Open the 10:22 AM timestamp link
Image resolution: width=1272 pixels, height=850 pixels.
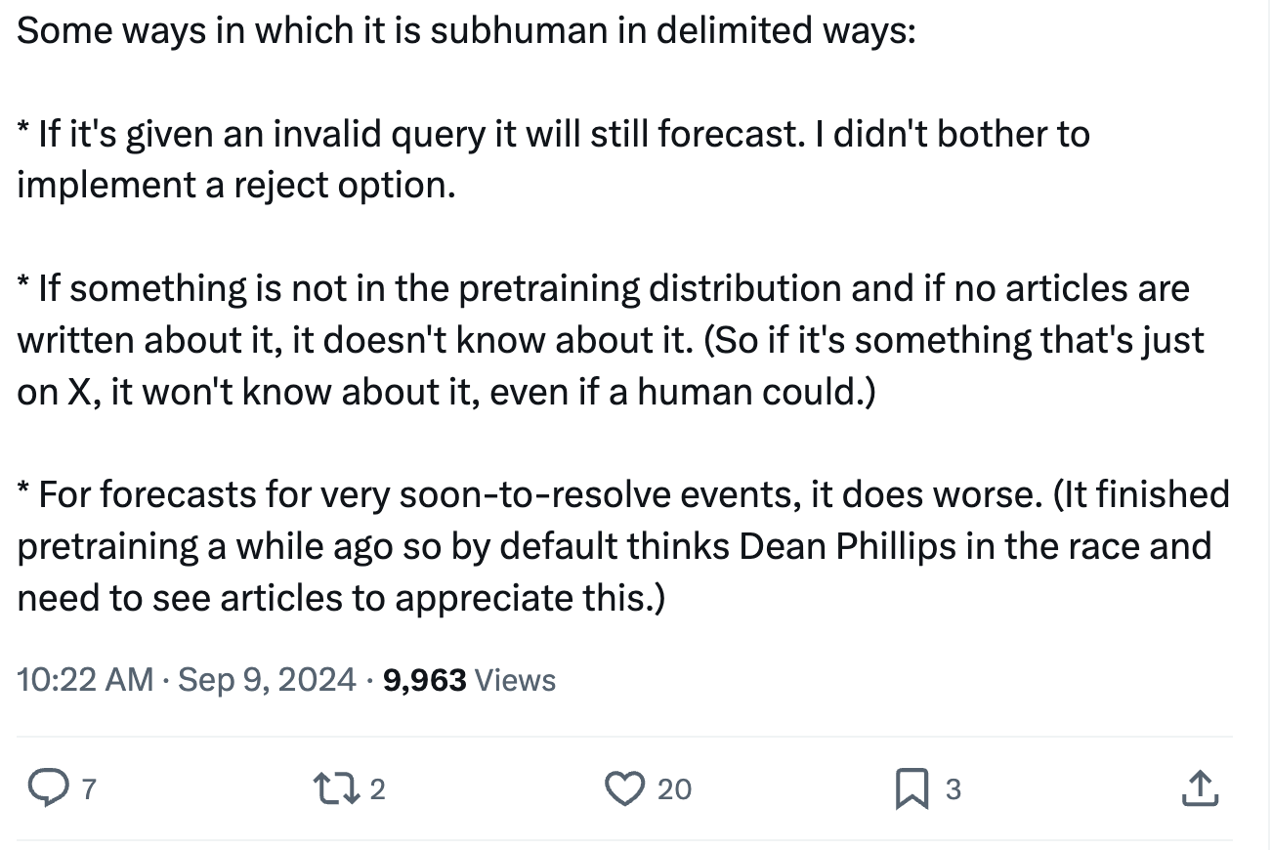85,680
